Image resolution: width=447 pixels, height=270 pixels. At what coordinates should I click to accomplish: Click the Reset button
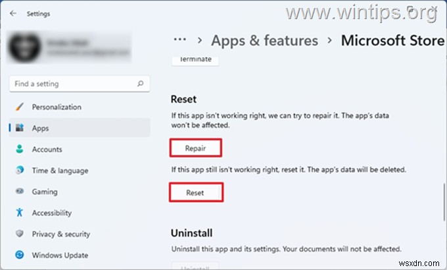click(x=196, y=192)
